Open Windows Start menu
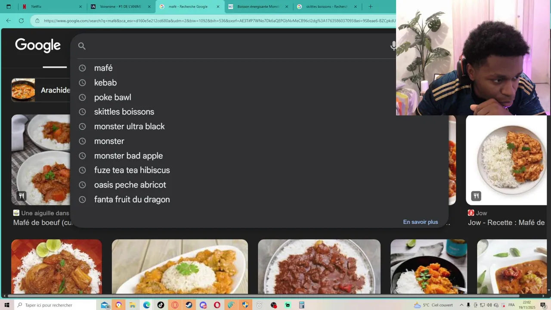Viewport: 551px width, 310px height. tap(7, 305)
